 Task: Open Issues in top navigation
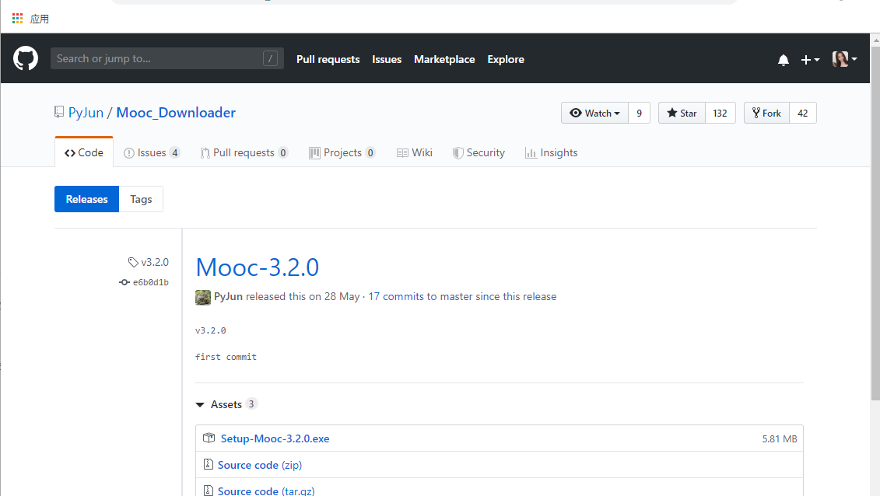[387, 59]
